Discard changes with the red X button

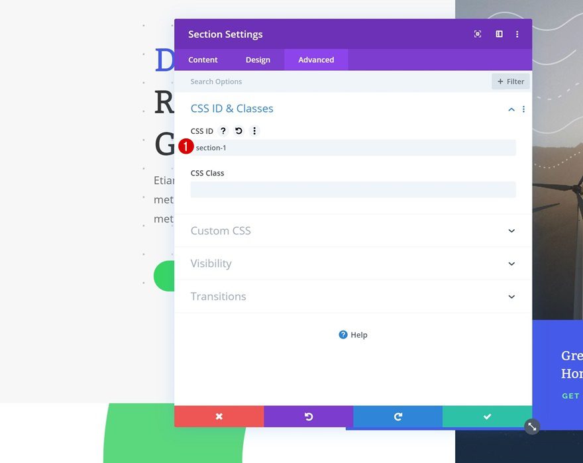pyautogui.click(x=219, y=417)
